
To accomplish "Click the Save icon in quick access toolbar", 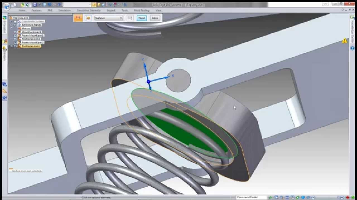I will pos(35,5).
